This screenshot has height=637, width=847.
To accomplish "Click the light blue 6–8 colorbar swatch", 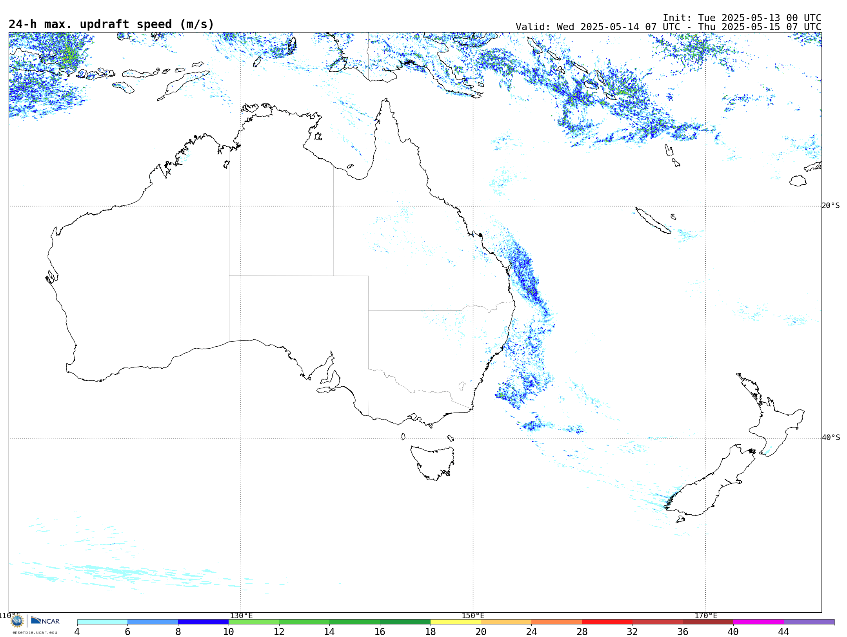I will tap(153, 622).
